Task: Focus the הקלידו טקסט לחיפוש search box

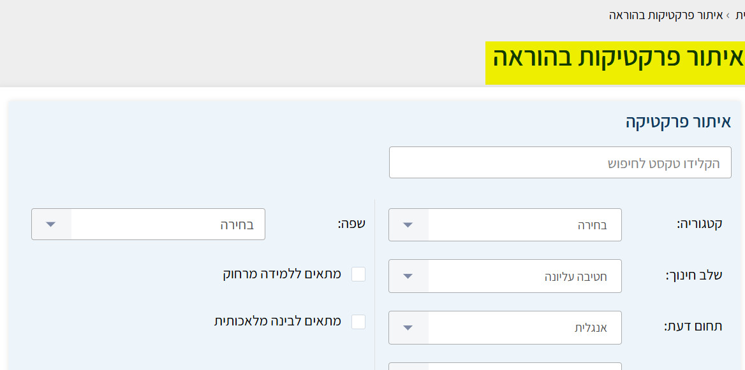Action: tap(559, 163)
